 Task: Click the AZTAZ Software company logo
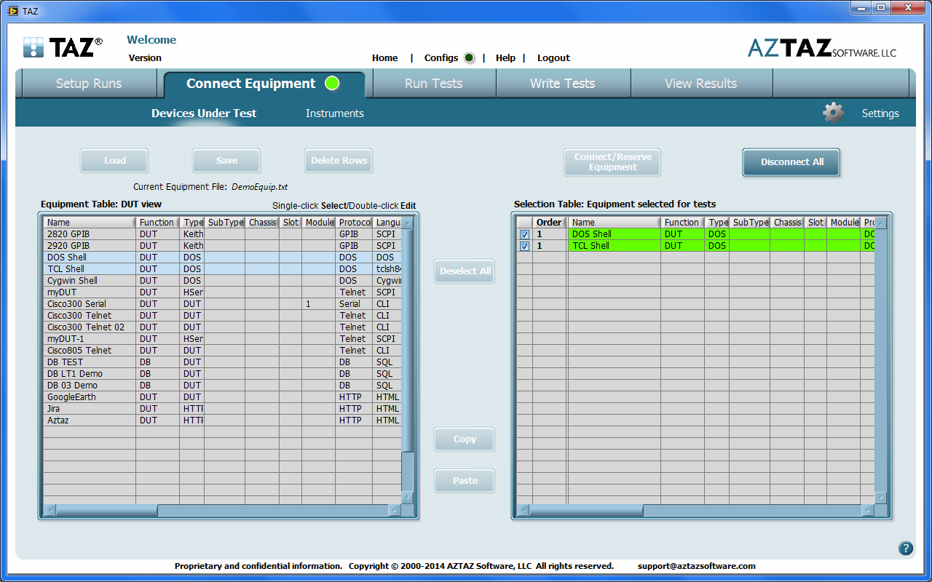point(821,49)
